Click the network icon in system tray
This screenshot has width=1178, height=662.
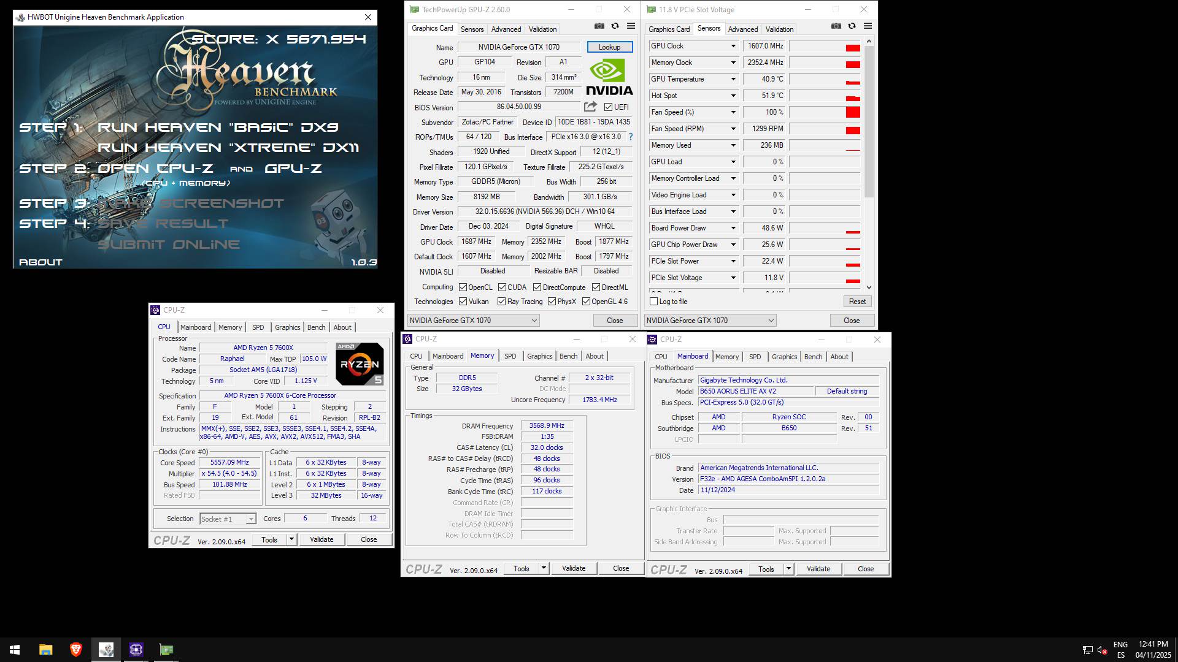[x=1087, y=650]
